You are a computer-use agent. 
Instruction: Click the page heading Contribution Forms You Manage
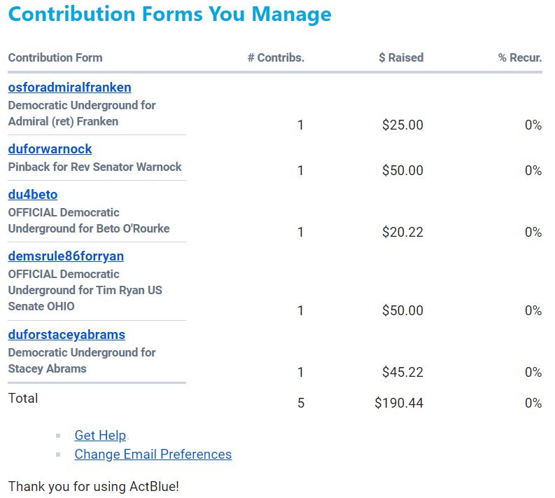(x=169, y=14)
